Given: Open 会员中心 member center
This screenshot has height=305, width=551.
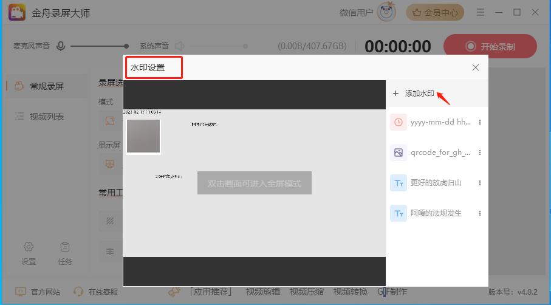Looking at the screenshot, I should tap(435, 13).
